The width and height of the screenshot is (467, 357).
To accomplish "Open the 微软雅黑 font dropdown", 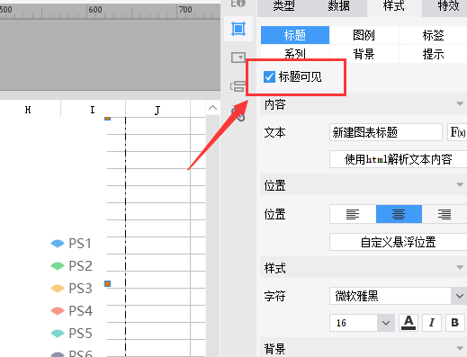I will tap(459, 296).
